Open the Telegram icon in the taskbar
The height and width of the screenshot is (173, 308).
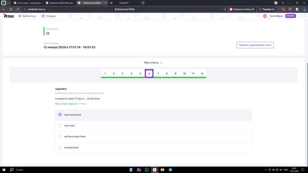click(170, 170)
